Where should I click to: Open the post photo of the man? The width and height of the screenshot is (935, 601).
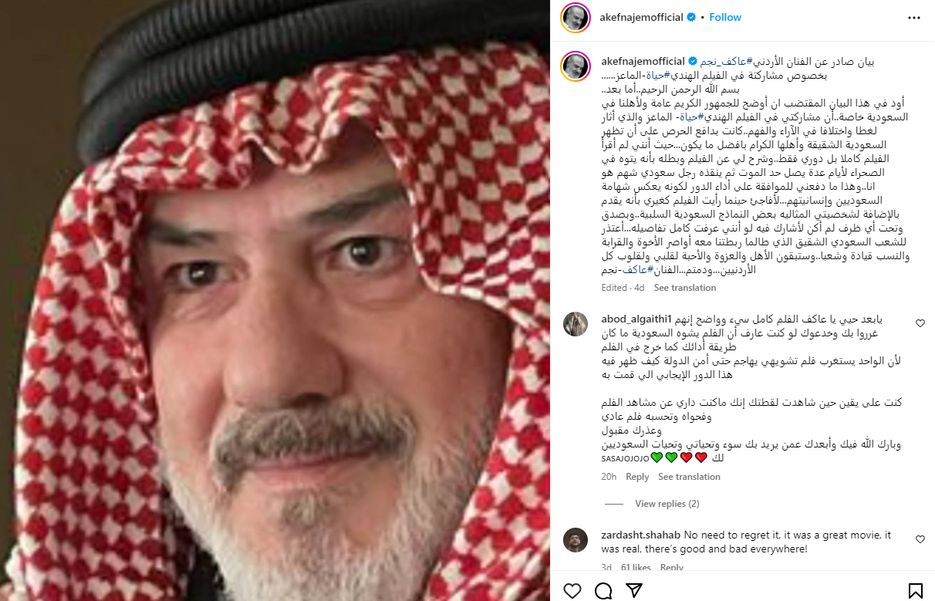pyautogui.click(x=275, y=300)
